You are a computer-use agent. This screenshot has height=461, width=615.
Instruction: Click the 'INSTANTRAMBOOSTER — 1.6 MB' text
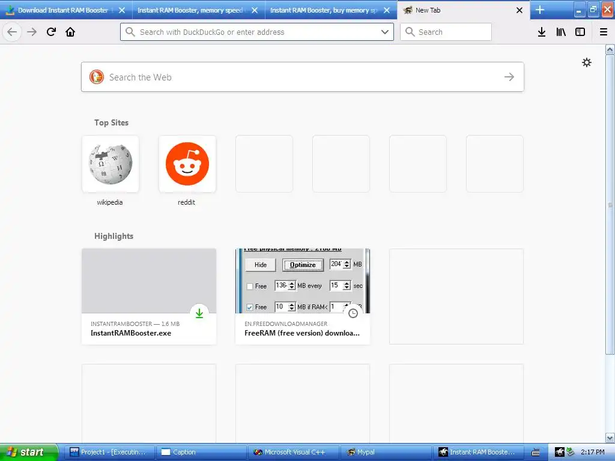pos(135,324)
